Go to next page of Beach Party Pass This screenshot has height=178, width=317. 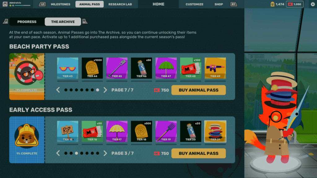[105, 90]
